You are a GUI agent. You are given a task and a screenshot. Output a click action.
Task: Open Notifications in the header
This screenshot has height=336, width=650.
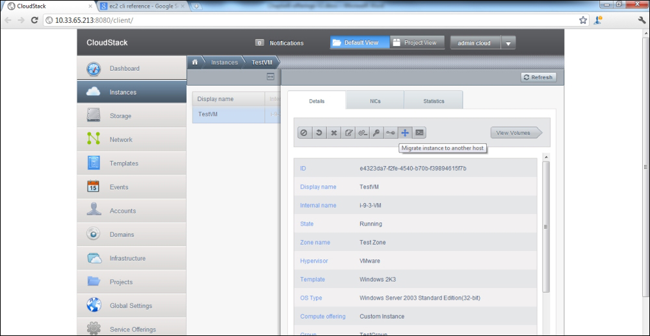tap(279, 43)
